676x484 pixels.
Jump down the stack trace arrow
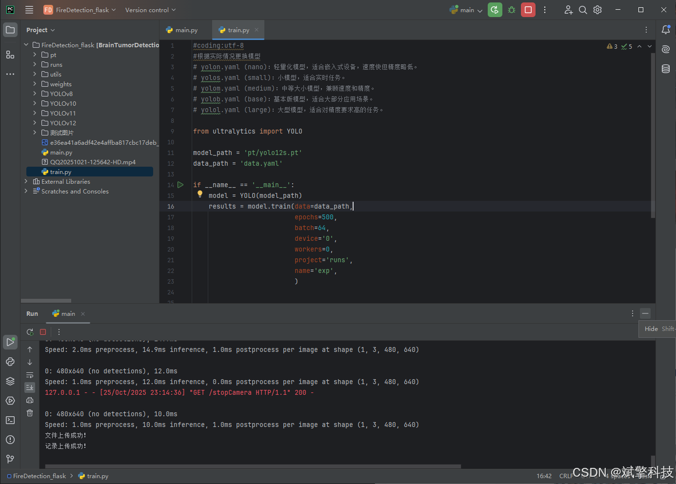click(30, 362)
